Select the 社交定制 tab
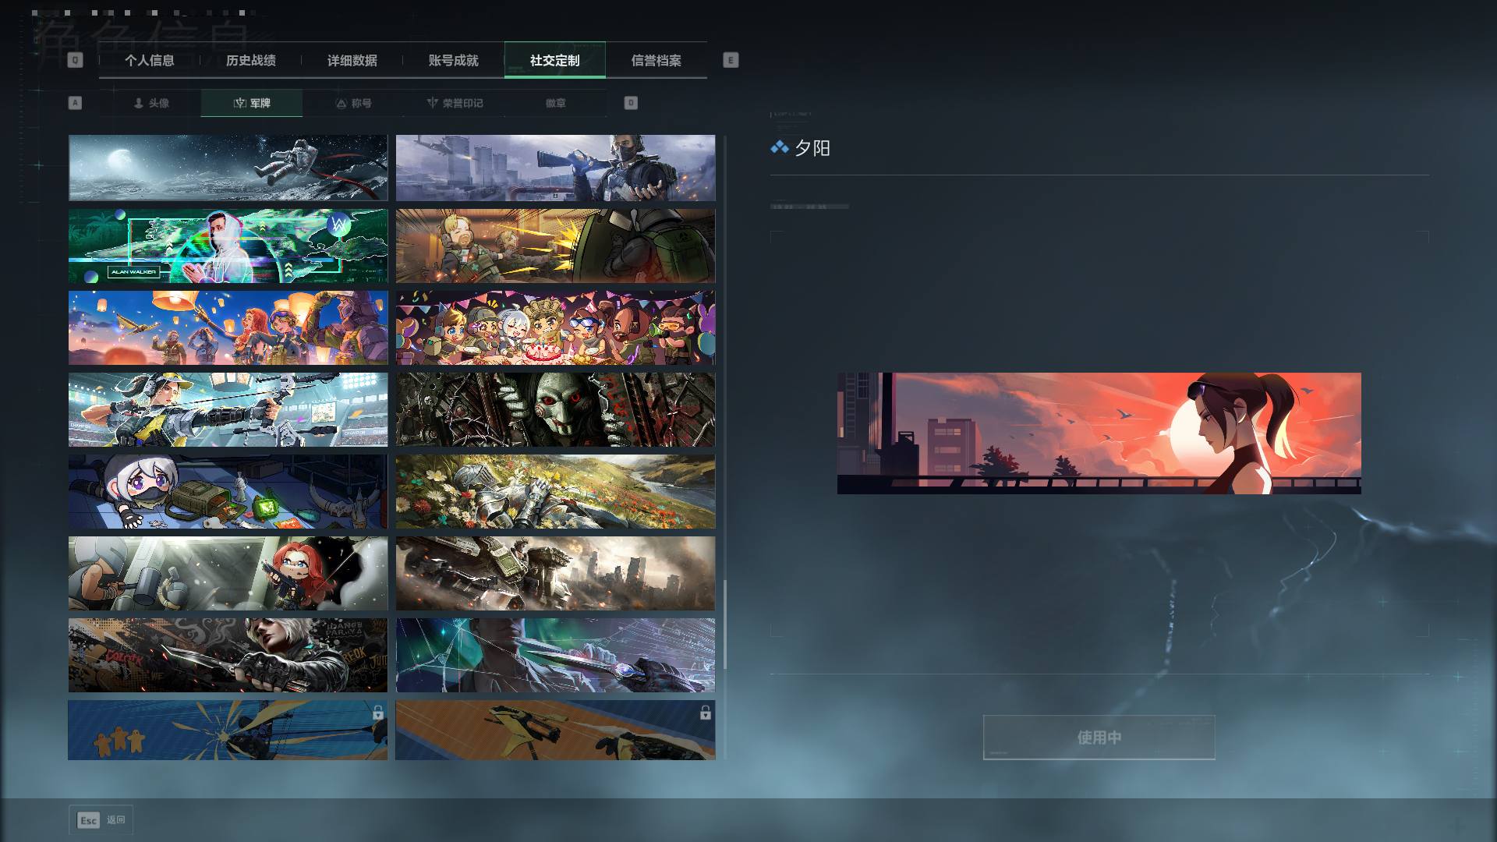Viewport: 1497px width, 842px height. 554,60
